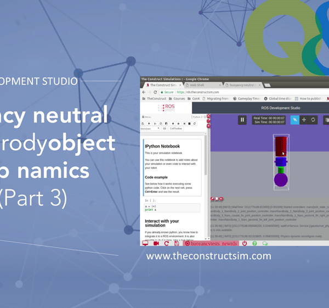
Task: Click the browser forward arrow
Action: click(x=149, y=92)
